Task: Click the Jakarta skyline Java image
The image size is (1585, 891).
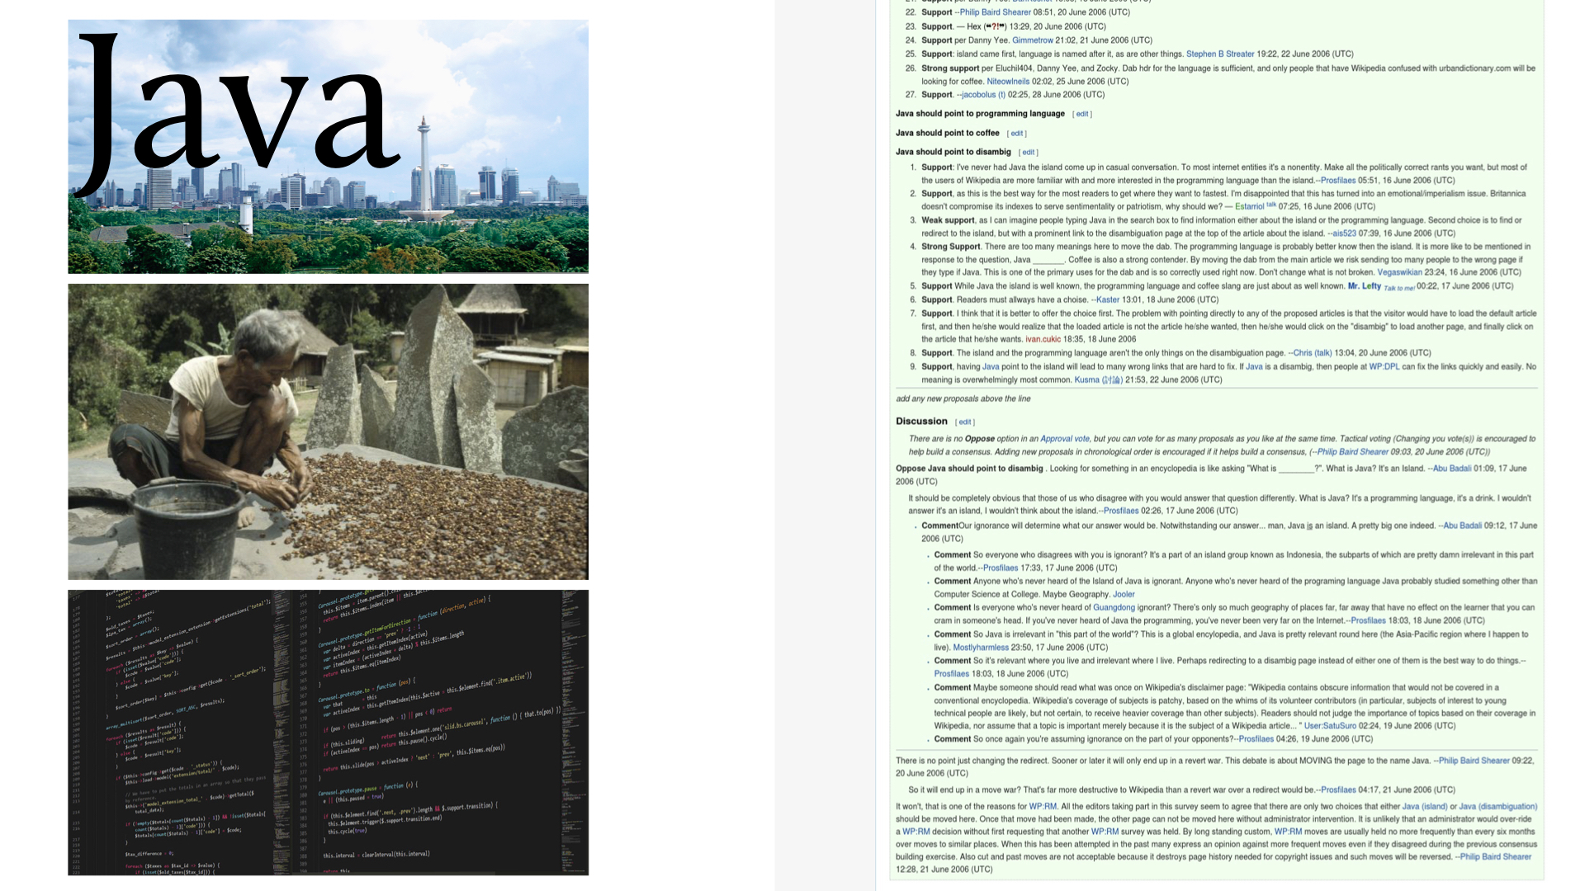Action: coord(328,147)
